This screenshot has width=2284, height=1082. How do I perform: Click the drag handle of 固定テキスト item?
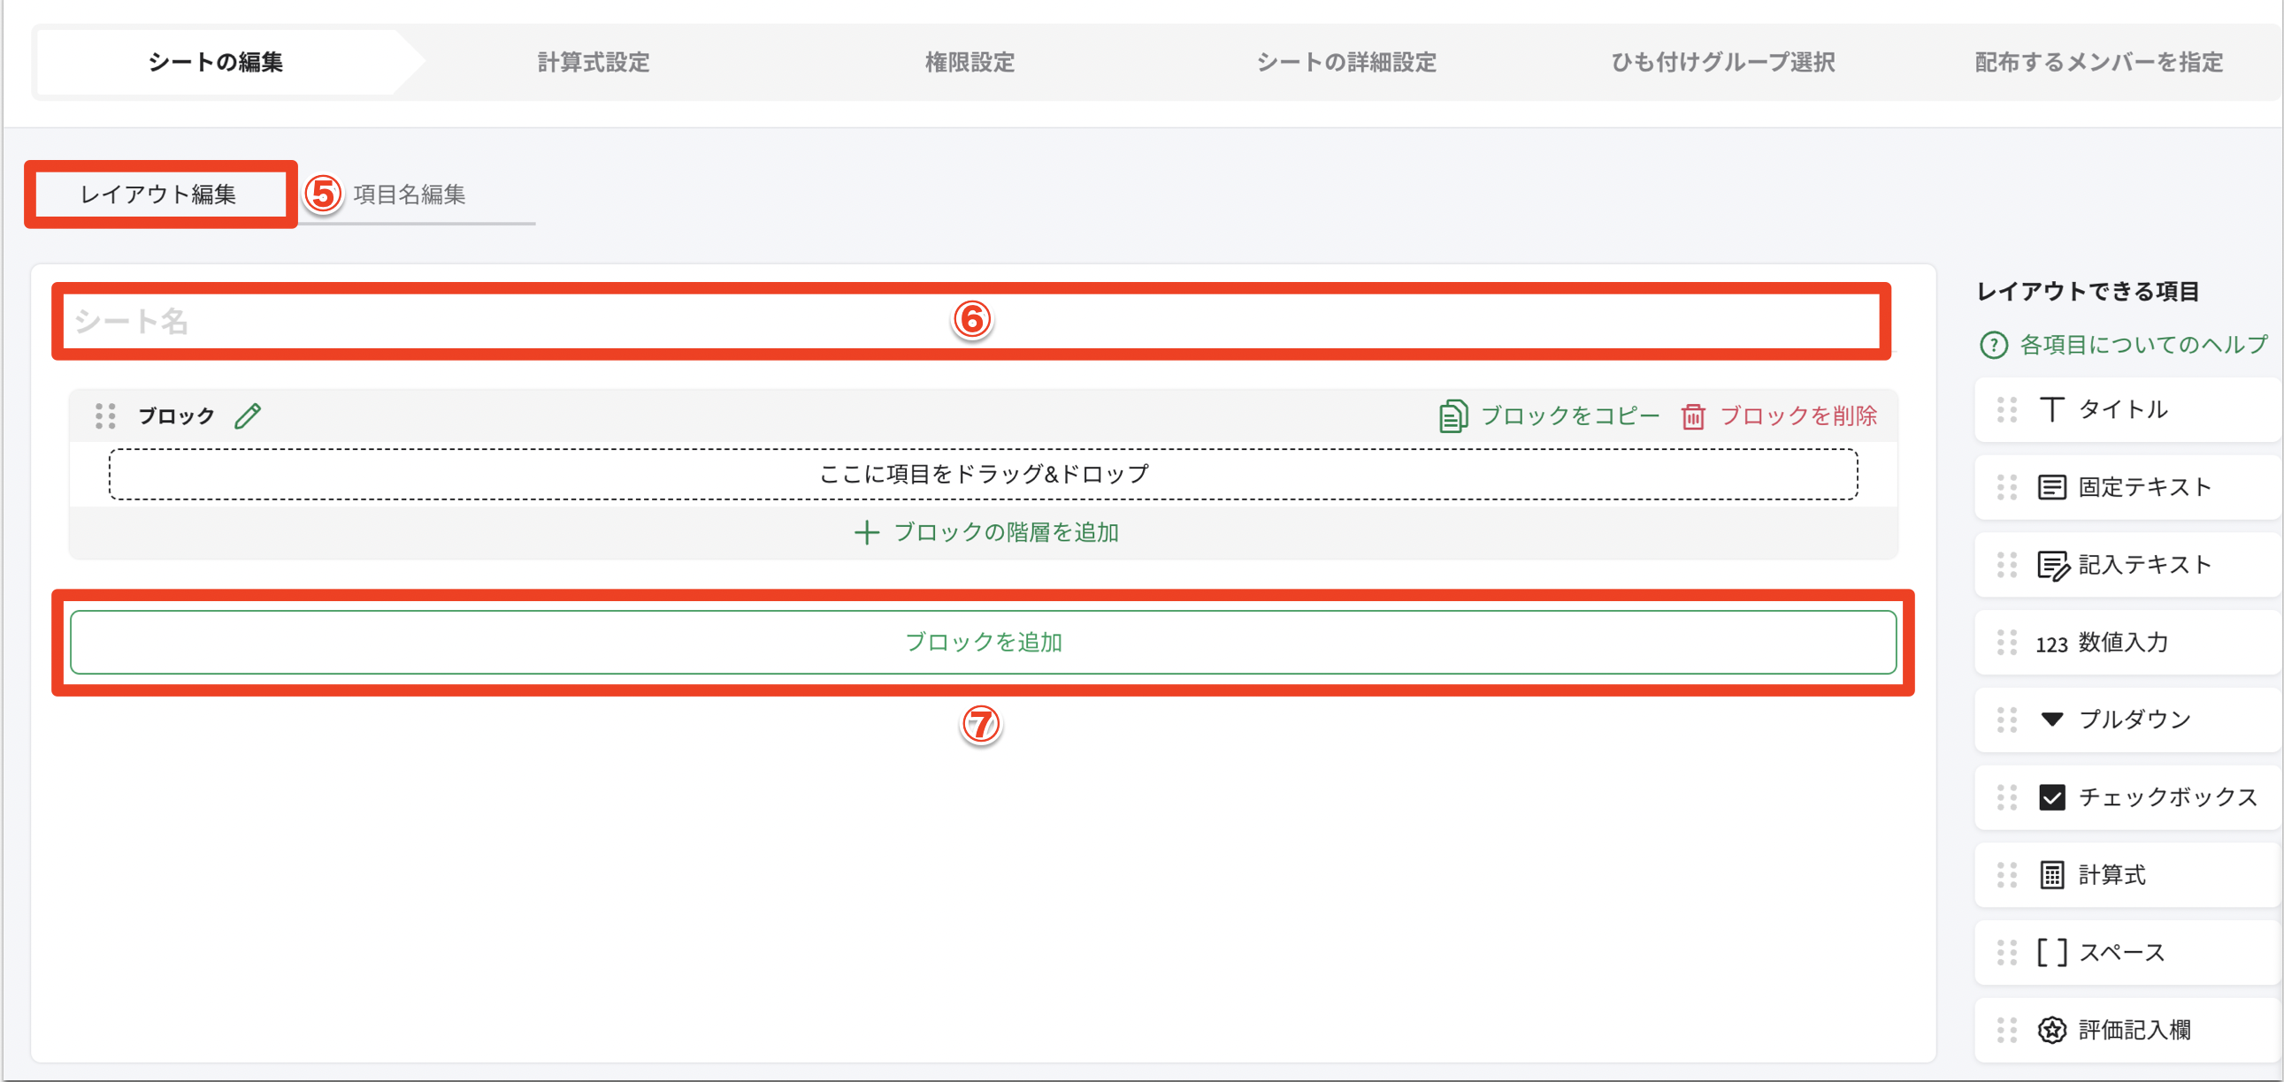[x=2006, y=486]
